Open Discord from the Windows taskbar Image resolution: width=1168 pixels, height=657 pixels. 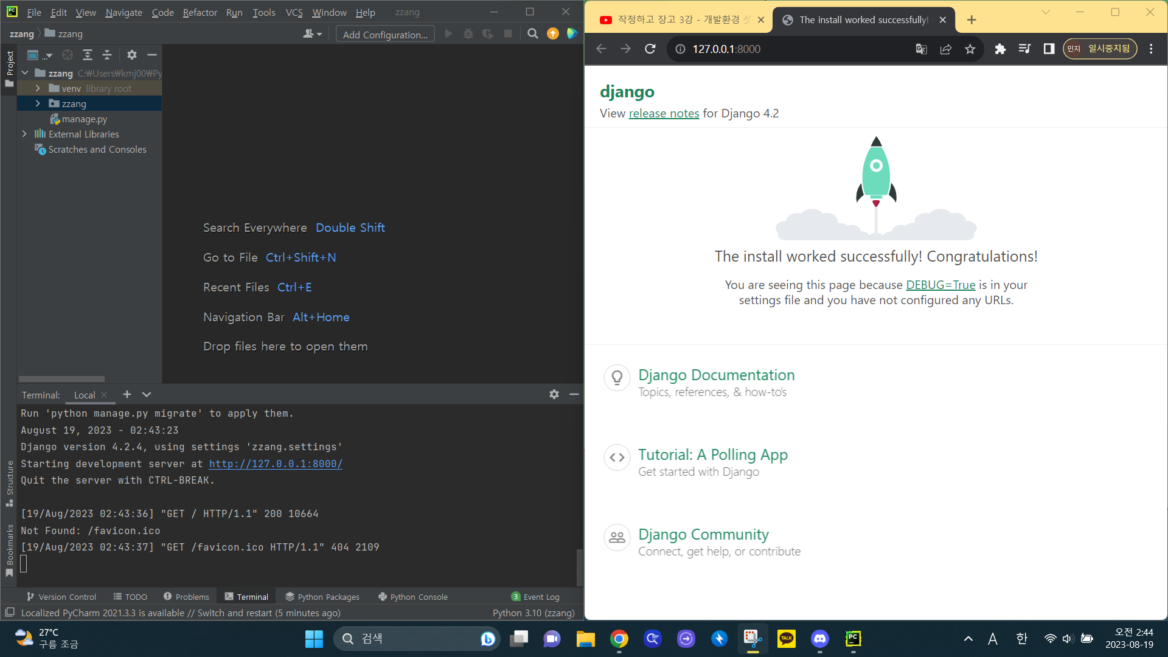coord(820,639)
